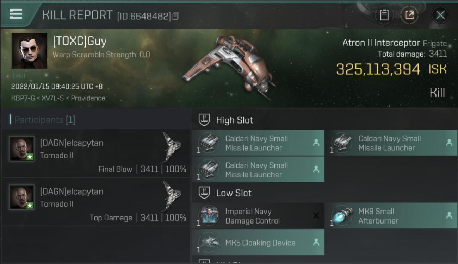
Task: Select the MK9 Small Afterburner module icon
Action: tap(342, 216)
